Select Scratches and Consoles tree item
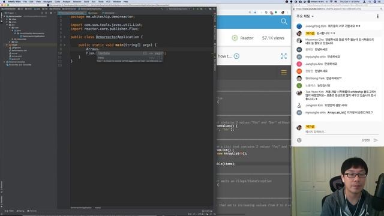Image resolution: width=384 pixels, height=216 pixels. coord(19,65)
